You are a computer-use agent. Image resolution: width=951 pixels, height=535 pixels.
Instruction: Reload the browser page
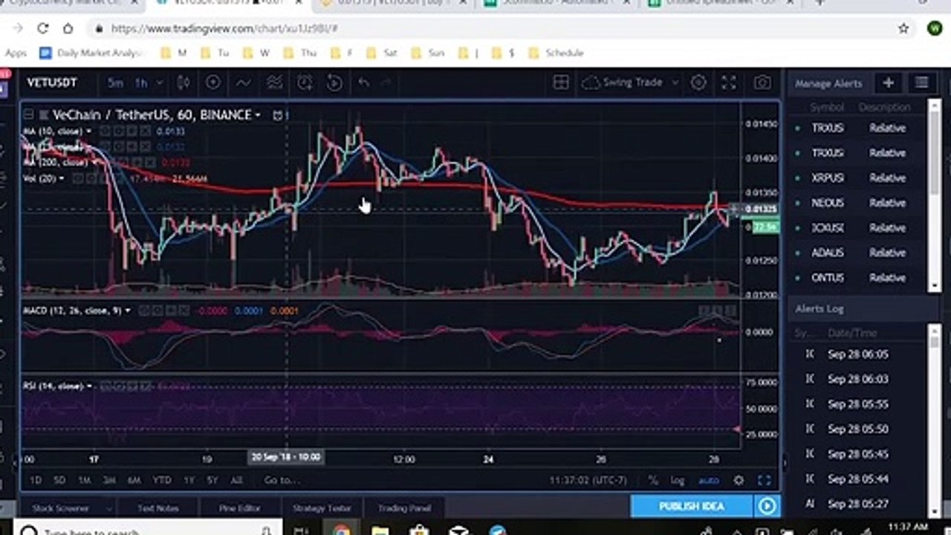click(43, 28)
